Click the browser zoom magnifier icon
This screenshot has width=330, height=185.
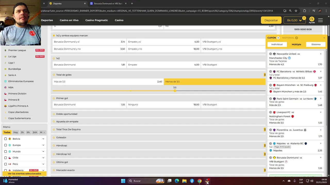(290, 11)
